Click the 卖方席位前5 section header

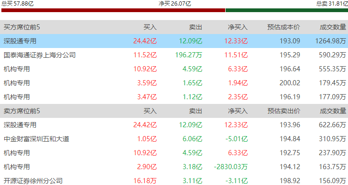click(x=22, y=111)
